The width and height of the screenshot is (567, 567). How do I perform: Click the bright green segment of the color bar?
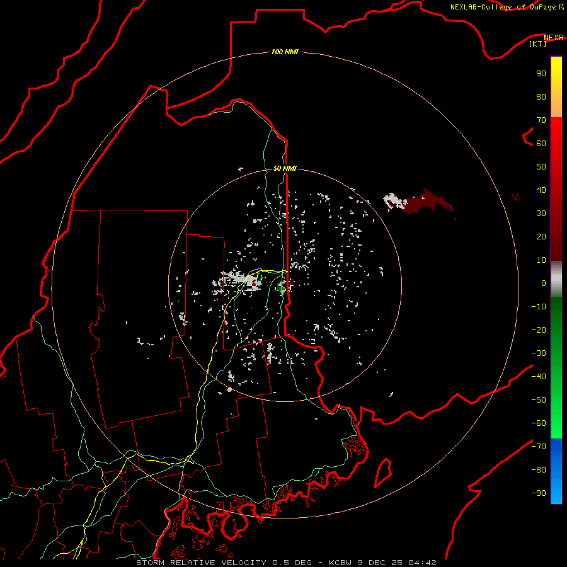click(556, 367)
